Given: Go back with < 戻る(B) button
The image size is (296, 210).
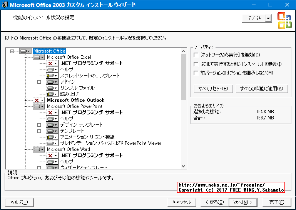Looking at the screenshot, I should click(214, 202).
